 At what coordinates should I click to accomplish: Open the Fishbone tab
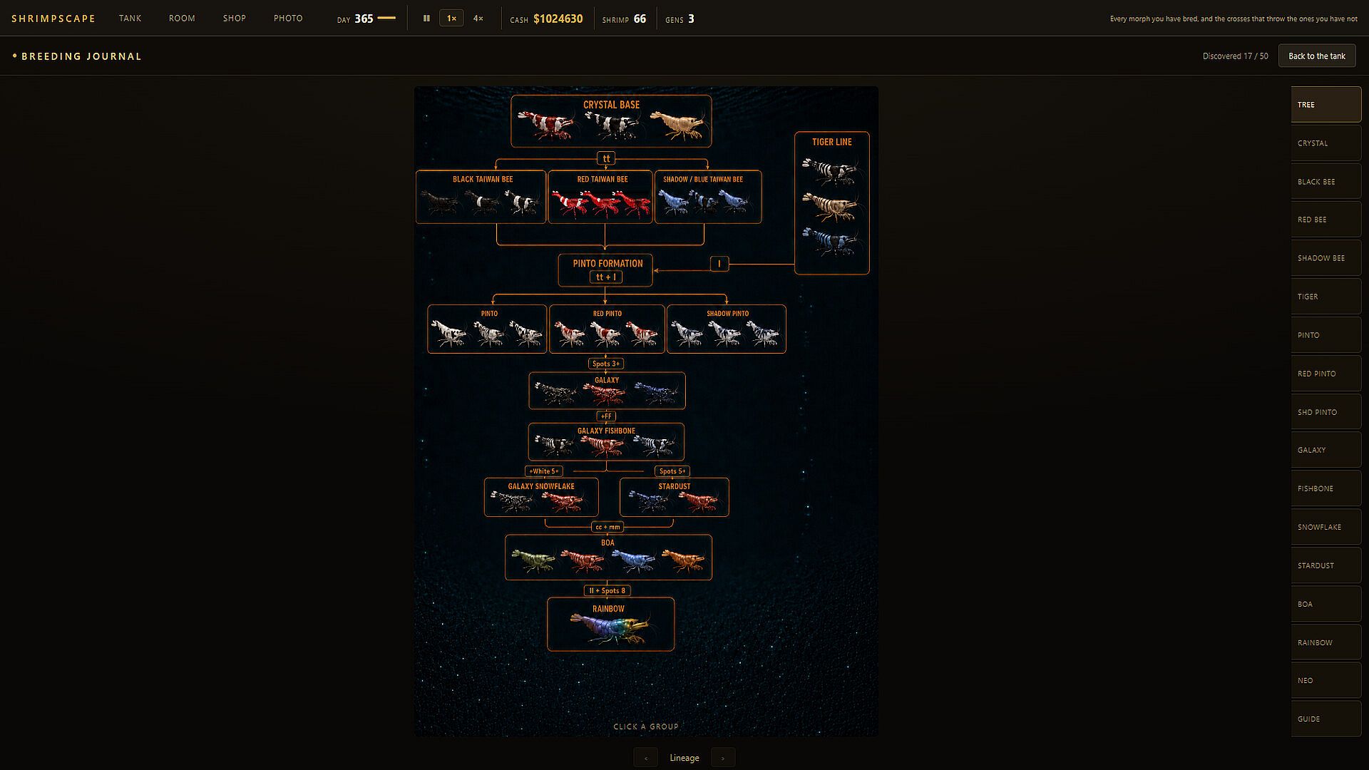coord(1326,488)
